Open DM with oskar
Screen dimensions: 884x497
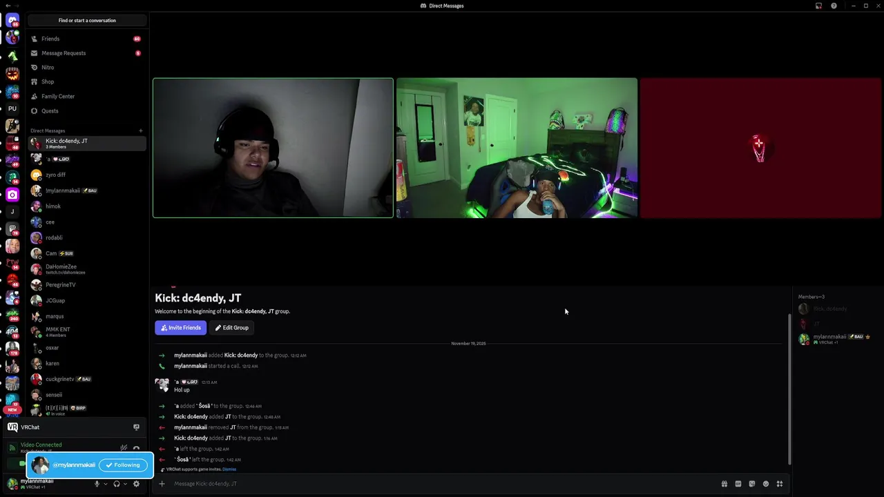pyautogui.click(x=87, y=348)
